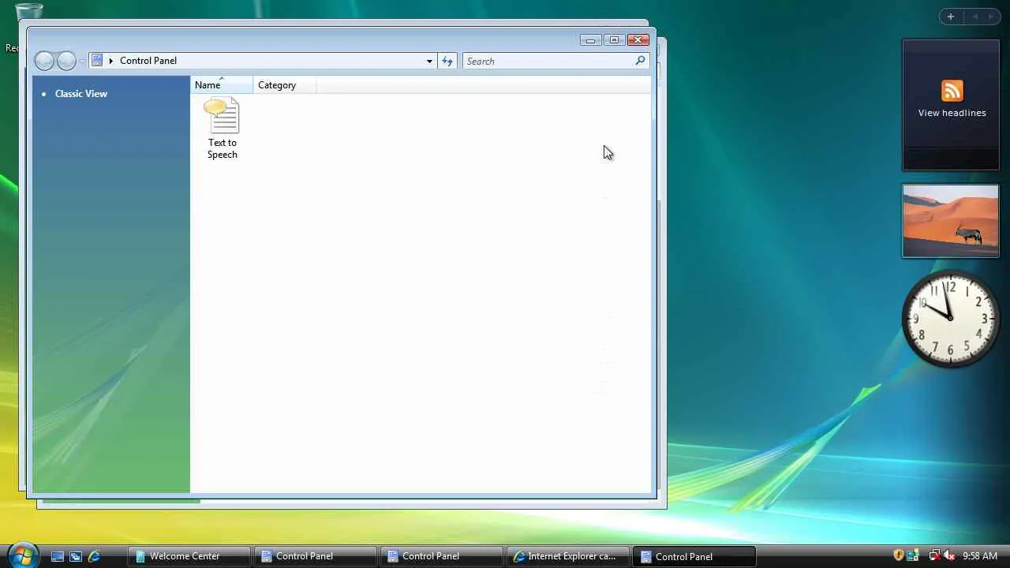Viewport: 1010px width, 568px height.
Task: Expand the breadcrumb arrow before Control Panel
Action: pyautogui.click(x=110, y=61)
